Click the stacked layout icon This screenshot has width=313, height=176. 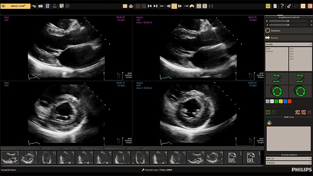[199, 6]
